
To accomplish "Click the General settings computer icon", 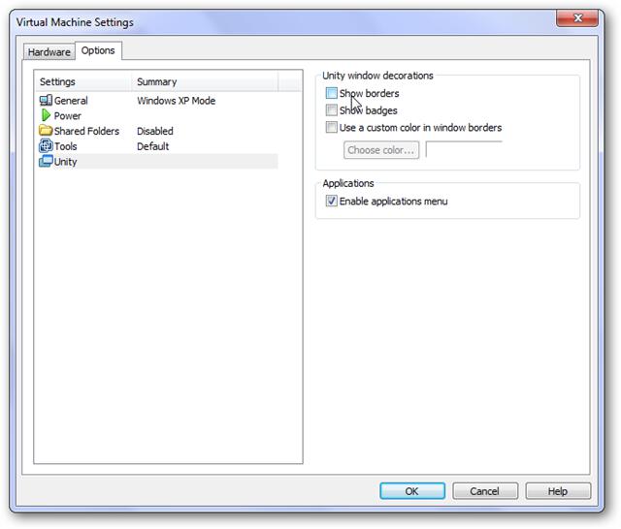I will [46, 101].
